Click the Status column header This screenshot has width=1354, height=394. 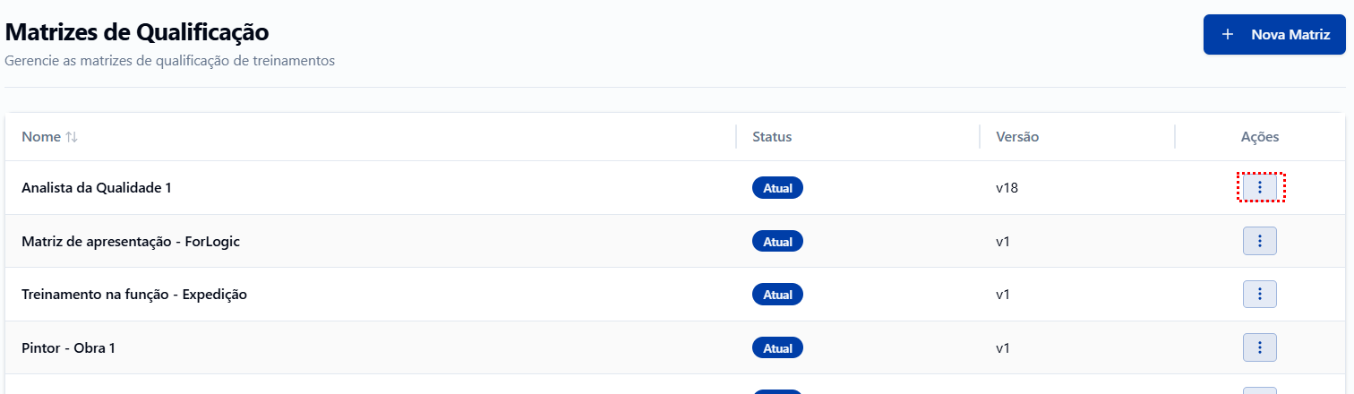[772, 137]
